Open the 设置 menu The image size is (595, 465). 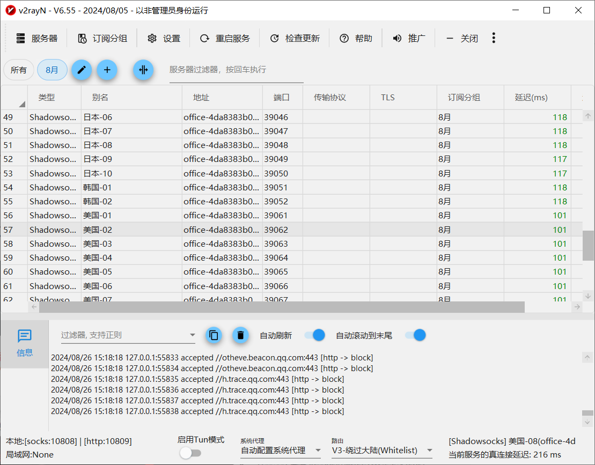click(164, 38)
